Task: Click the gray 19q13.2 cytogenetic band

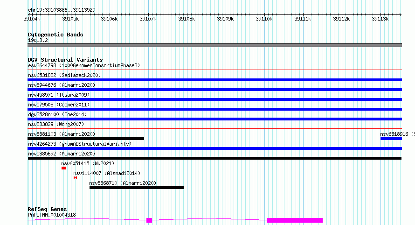Action: 214,45
